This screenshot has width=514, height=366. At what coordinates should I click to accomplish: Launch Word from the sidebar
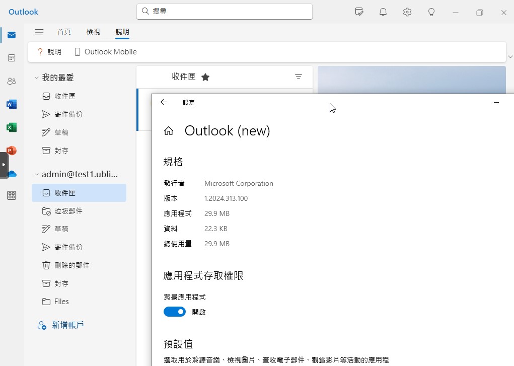tap(12, 104)
